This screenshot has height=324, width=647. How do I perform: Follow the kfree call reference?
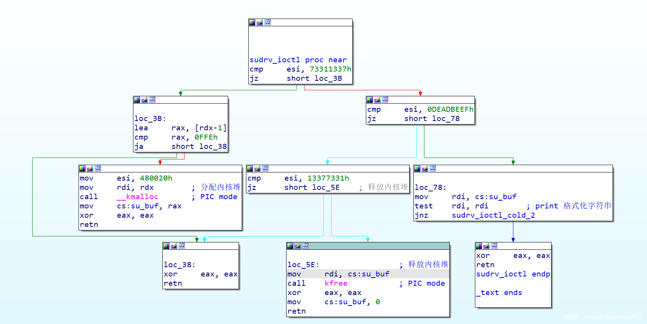[x=336, y=283]
